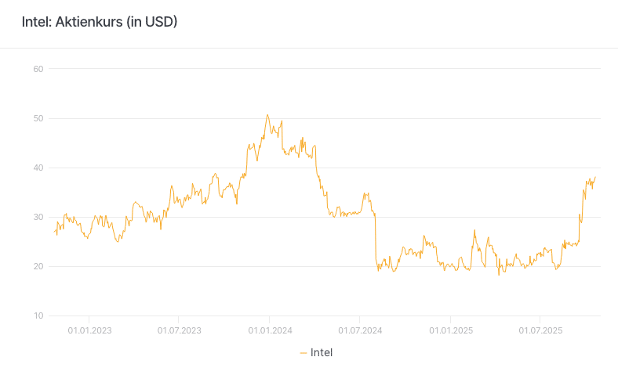The height and width of the screenshot is (375, 618).
Task: Click the 50 label on the y-axis
Action: pyautogui.click(x=37, y=118)
